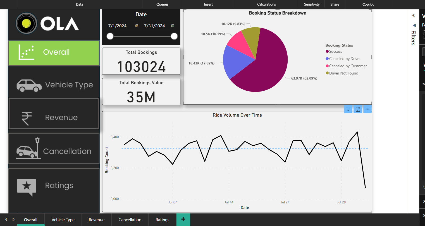Screen dimensions: 425x226
Task: Add a new page with plus button
Action: 183,219
